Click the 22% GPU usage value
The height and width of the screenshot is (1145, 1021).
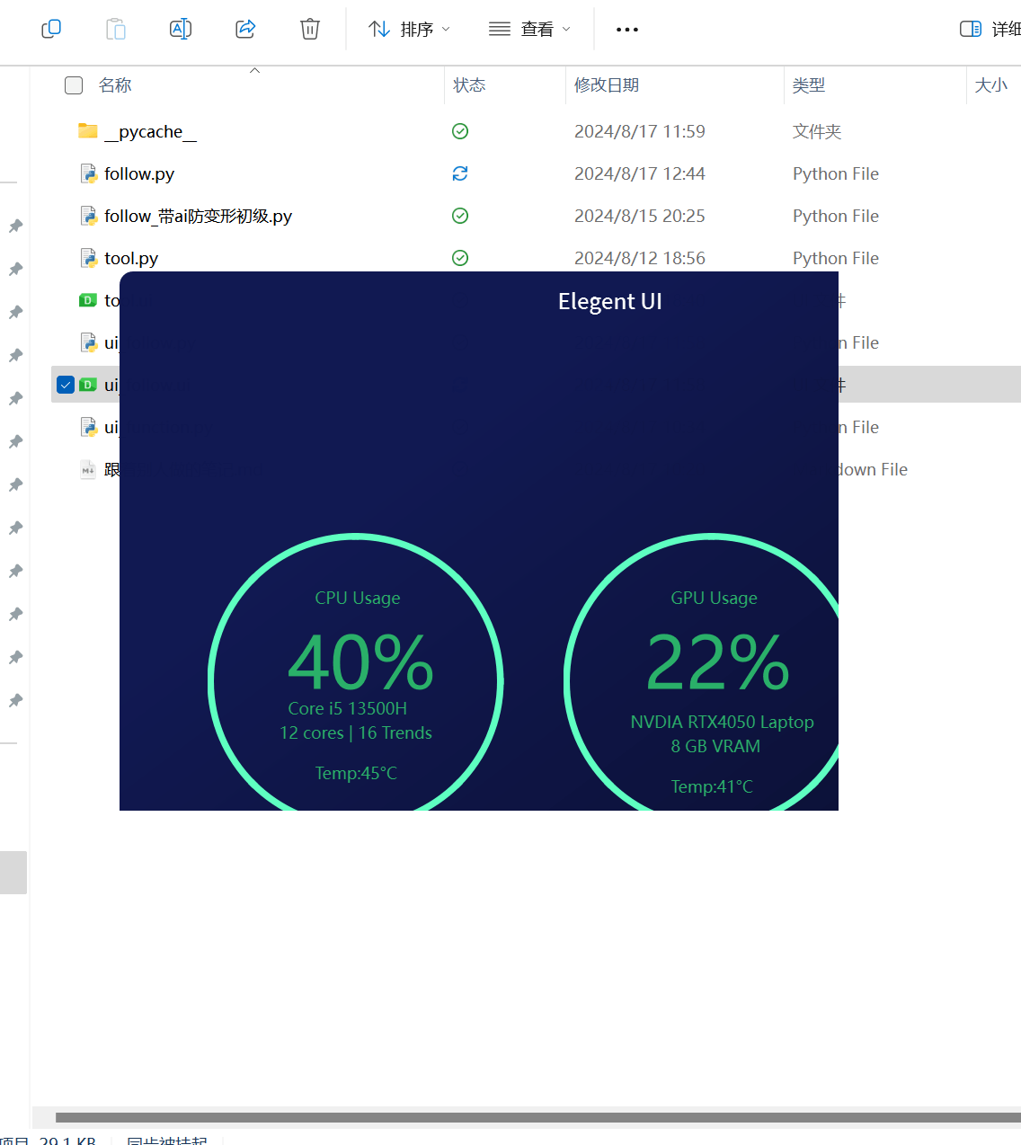717,663
